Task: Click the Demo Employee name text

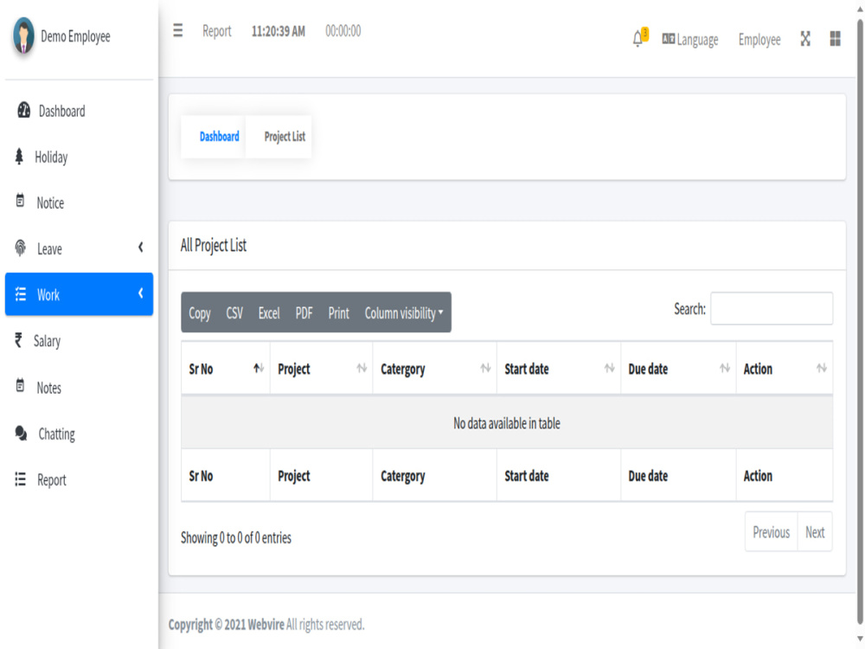Action: pyautogui.click(x=75, y=36)
